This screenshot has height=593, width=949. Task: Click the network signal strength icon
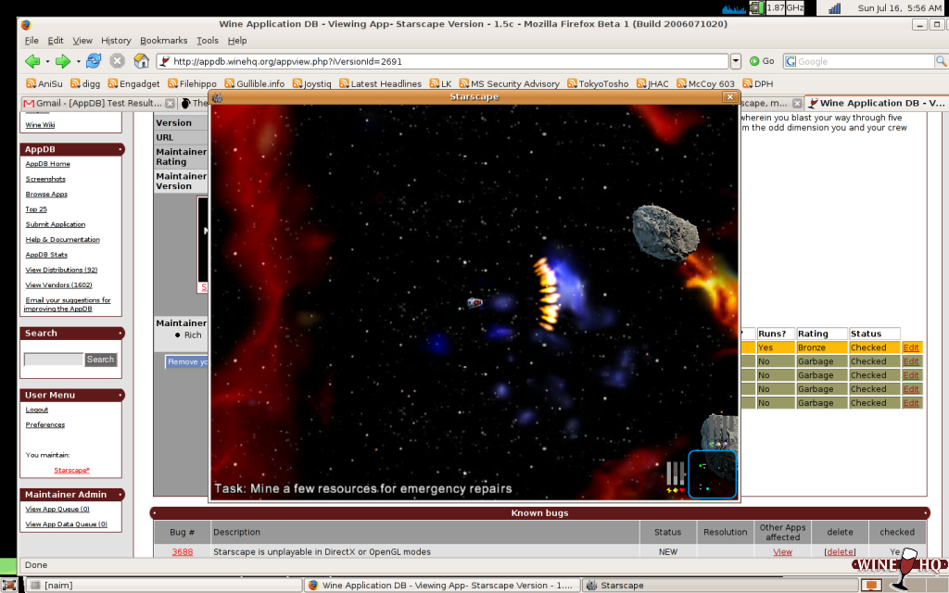(835, 7)
